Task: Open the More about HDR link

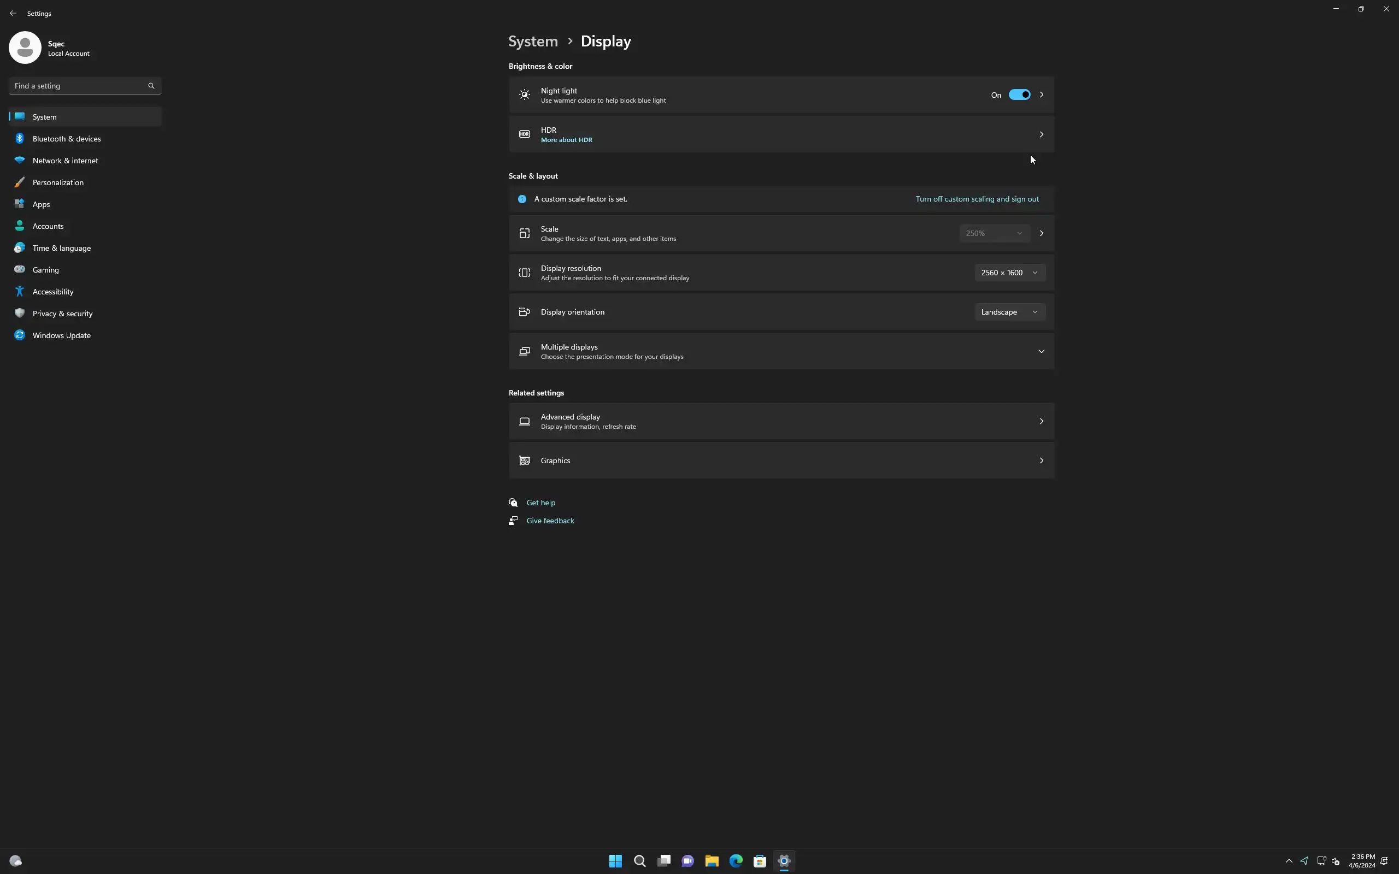Action: (x=566, y=140)
